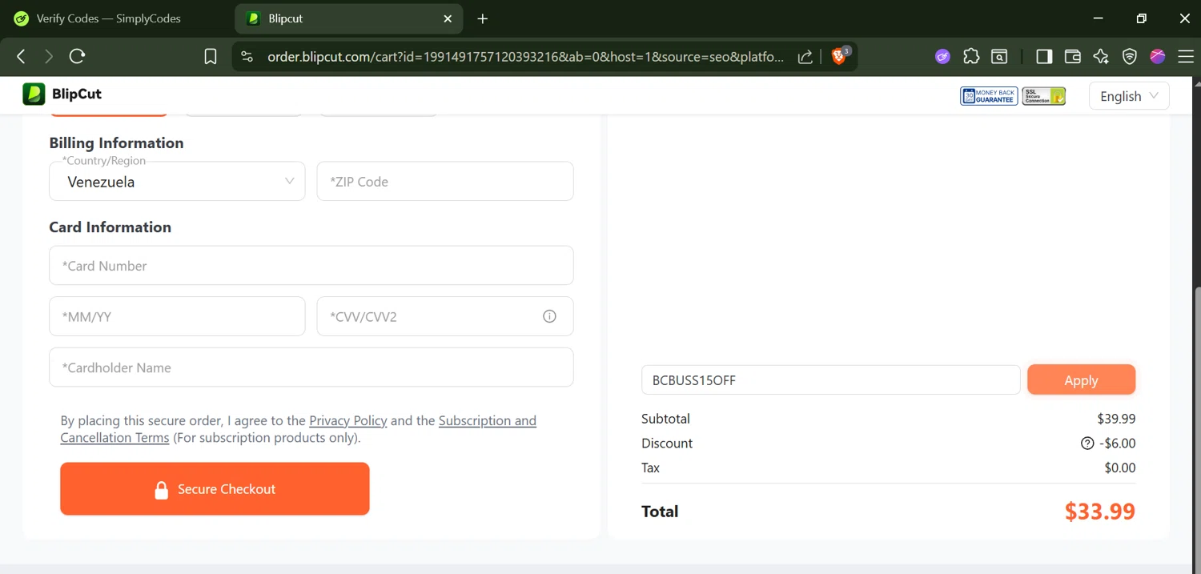Click the $33.99 total amount
Viewport: 1201px width, 574px height.
tap(1099, 512)
